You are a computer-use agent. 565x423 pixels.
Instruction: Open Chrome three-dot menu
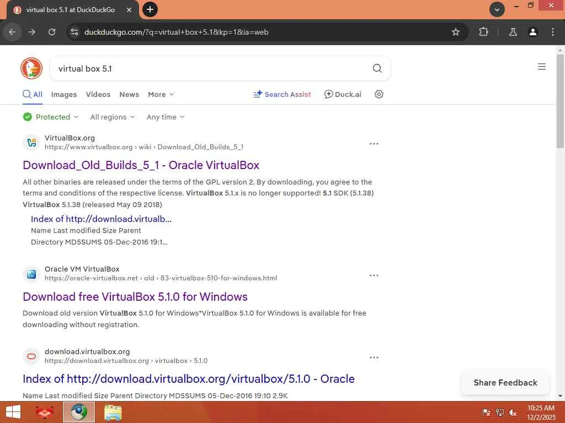[553, 32]
